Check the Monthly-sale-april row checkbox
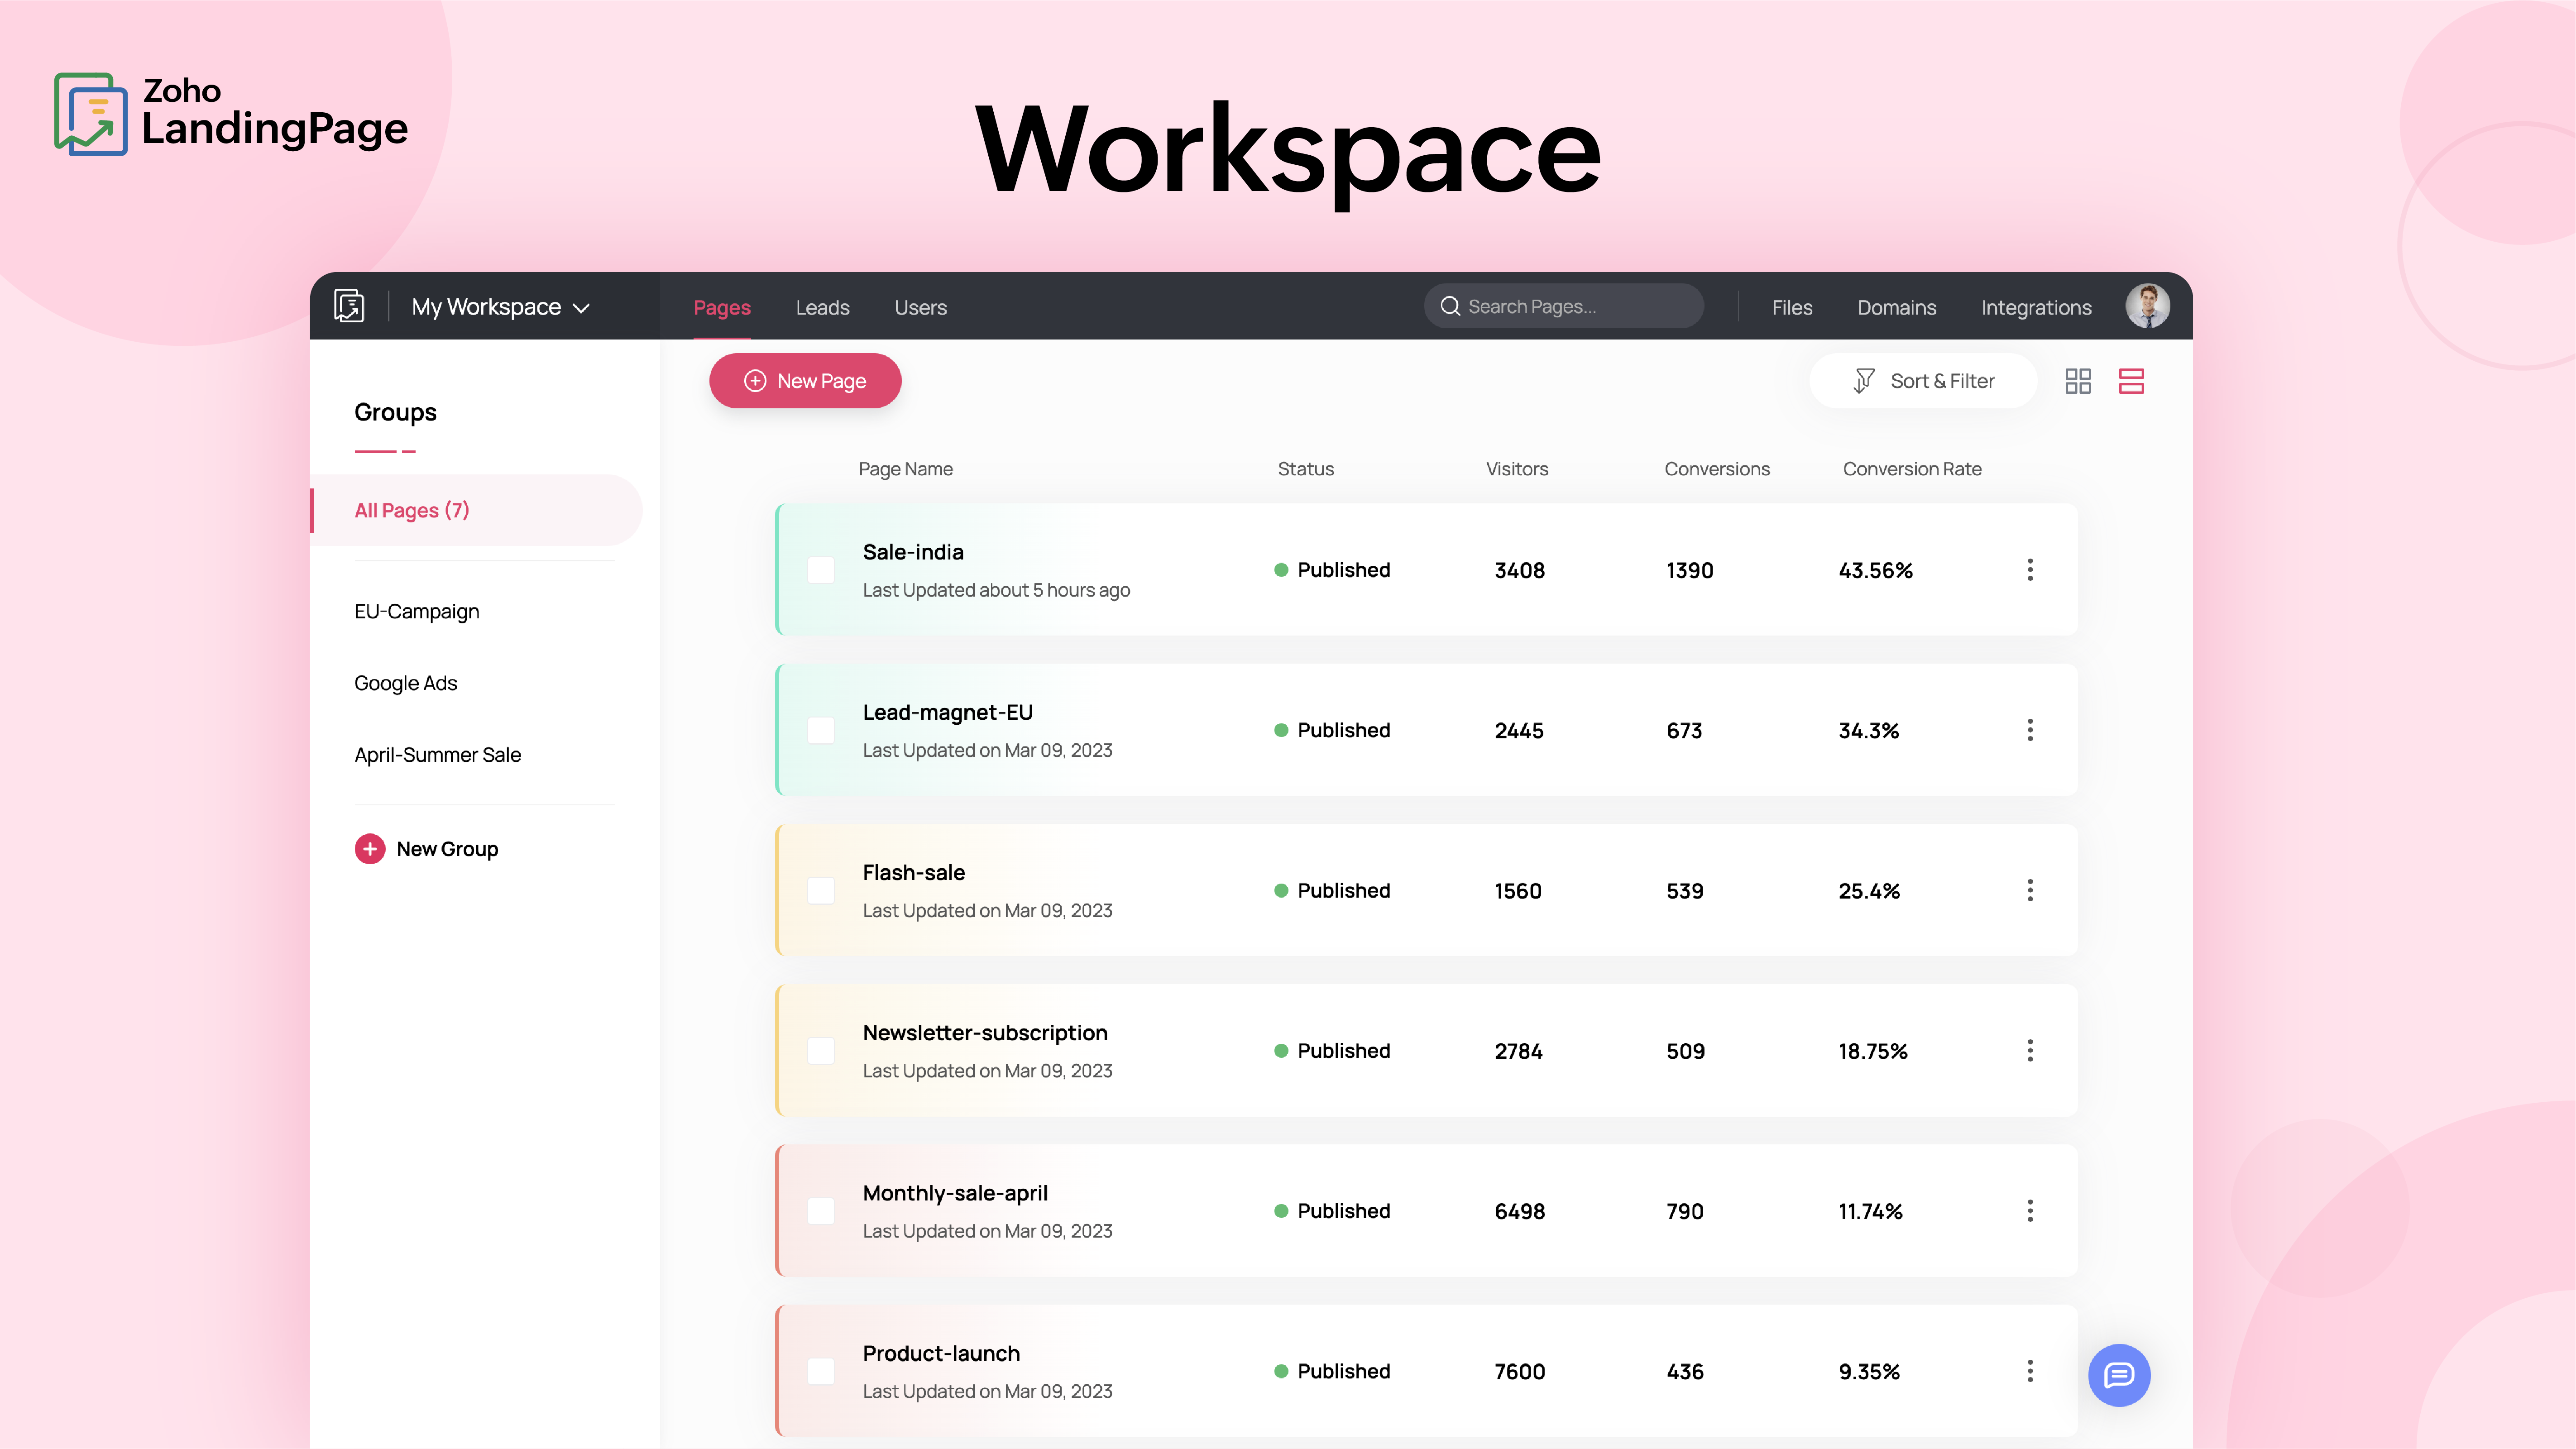Screen dimensions: 2576x1449 [821, 1211]
